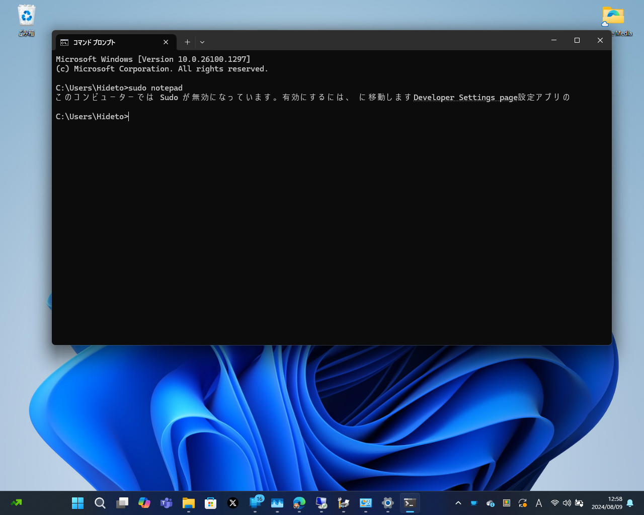Open the volume slider from the tray
This screenshot has width=644, height=515.
[x=567, y=502]
